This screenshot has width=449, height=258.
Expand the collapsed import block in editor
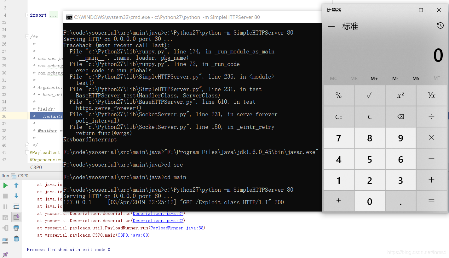27,15
